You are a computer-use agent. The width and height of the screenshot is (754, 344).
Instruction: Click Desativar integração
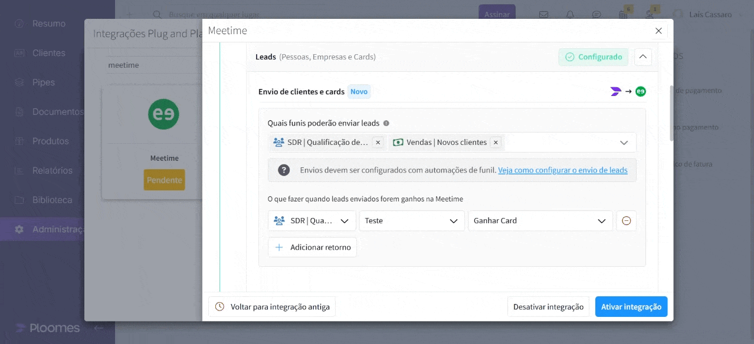(548, 306)
